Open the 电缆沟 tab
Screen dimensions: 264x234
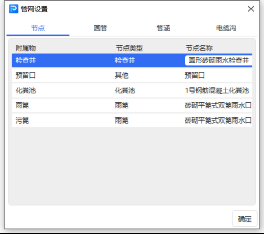226,28
